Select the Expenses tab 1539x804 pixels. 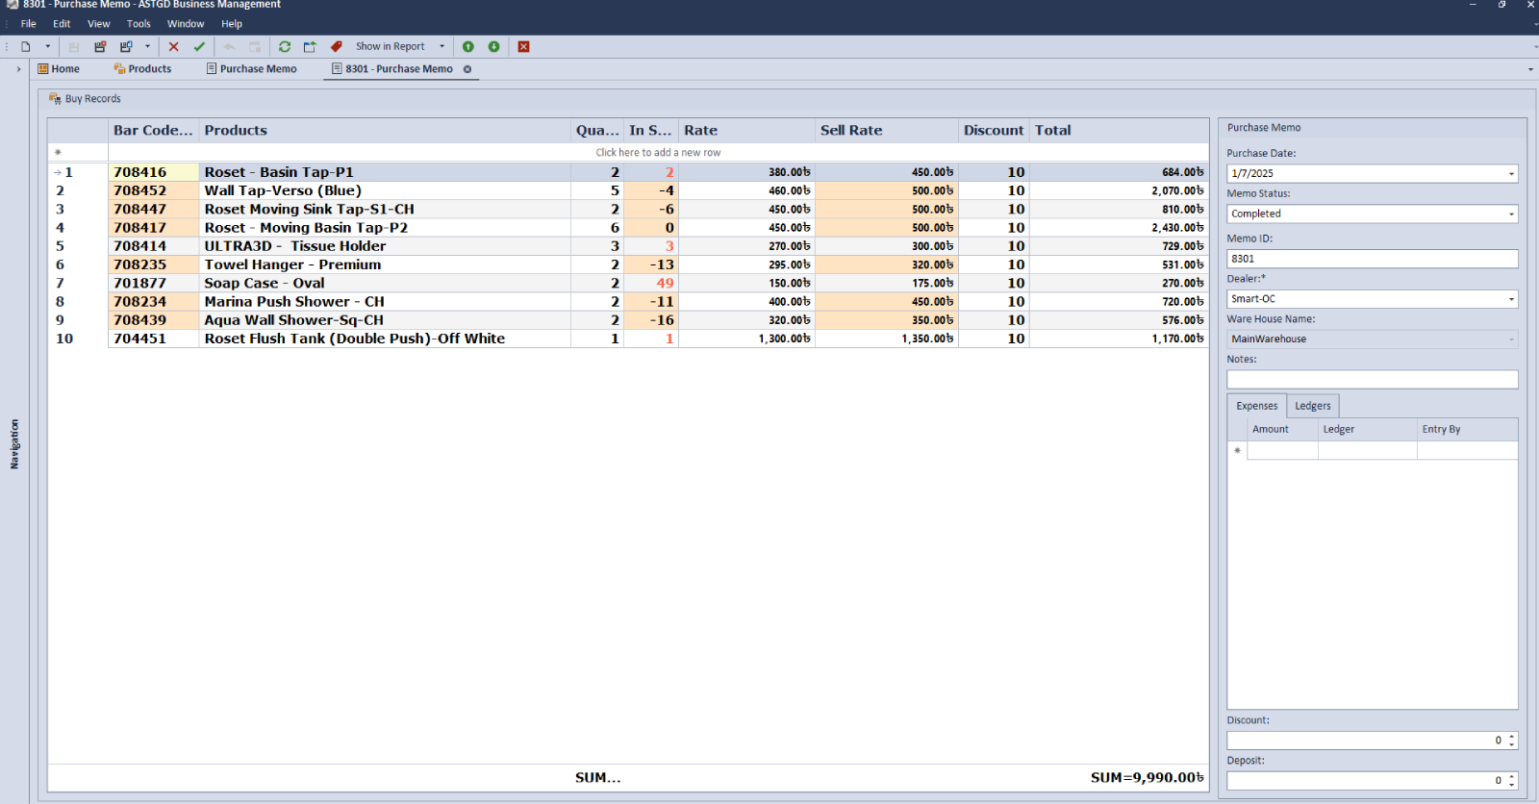[1256, 406]
